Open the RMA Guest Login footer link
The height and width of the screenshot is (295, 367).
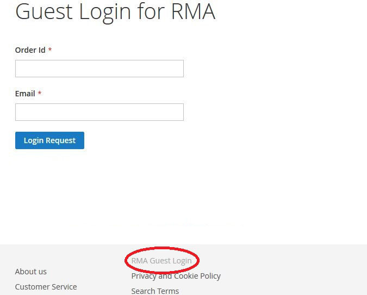coord(161,261)
